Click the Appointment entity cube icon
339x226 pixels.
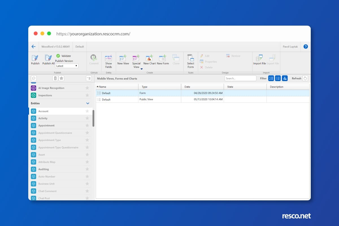click(x=33, y=125)
